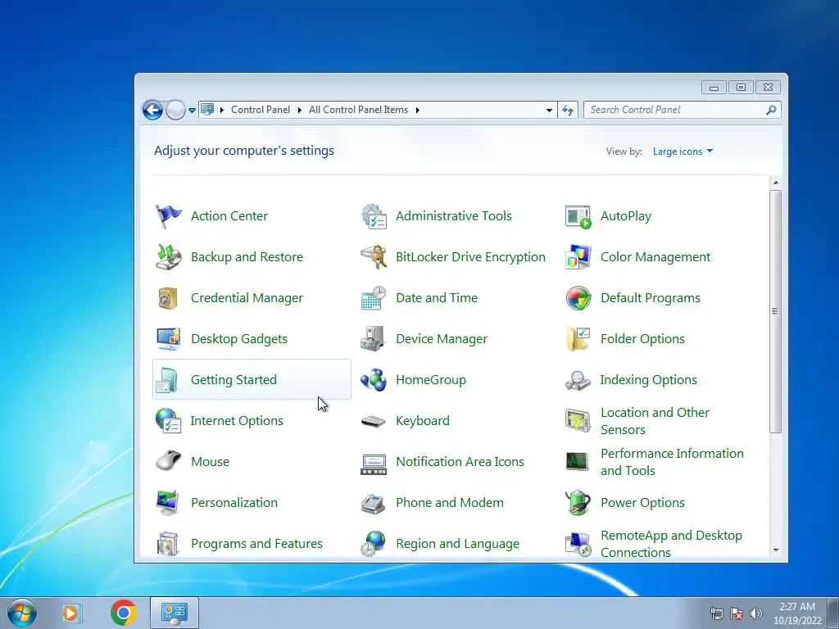Image resolution: width=839 pixels, height=629 pixels.
Task: Open the AutoPlay icon
Action: tap(578, 216)
